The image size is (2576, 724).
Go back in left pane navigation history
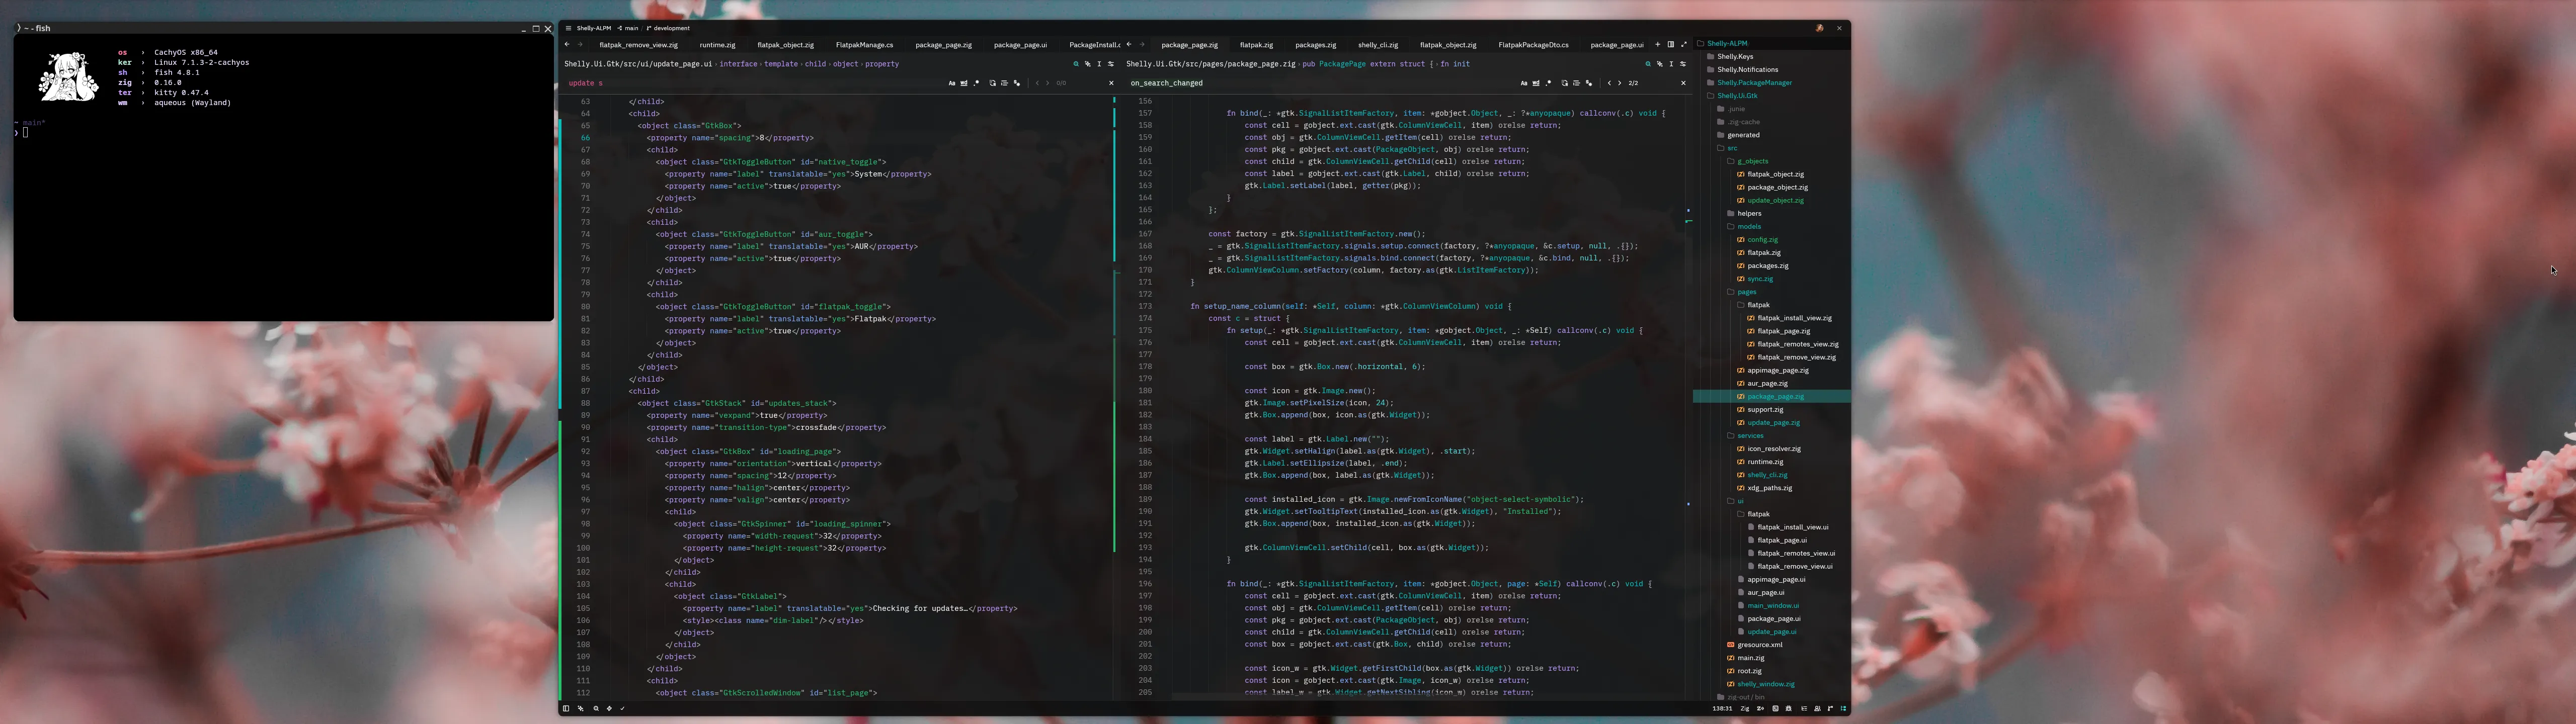(x=567, y=44)
